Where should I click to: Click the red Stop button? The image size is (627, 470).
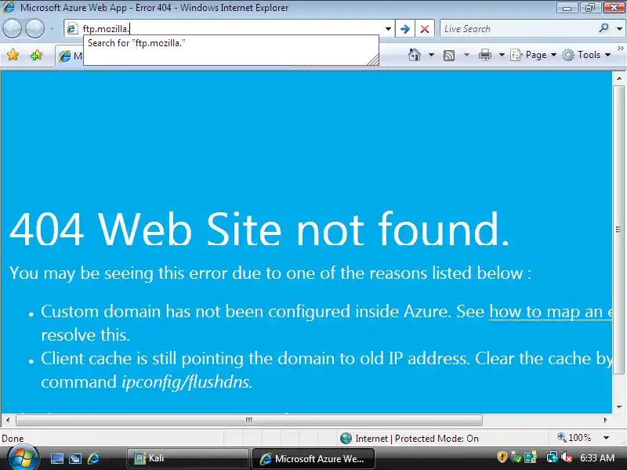[x=425, y=29]
